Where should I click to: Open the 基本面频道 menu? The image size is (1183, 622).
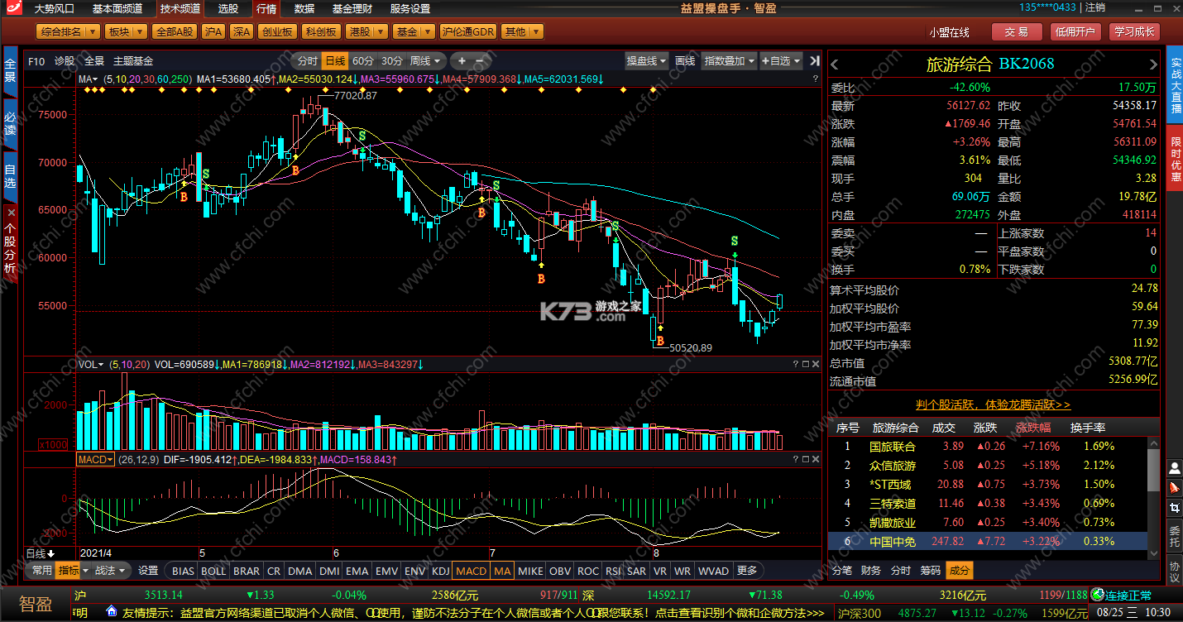pyautogui.click(x=117, y=8)
